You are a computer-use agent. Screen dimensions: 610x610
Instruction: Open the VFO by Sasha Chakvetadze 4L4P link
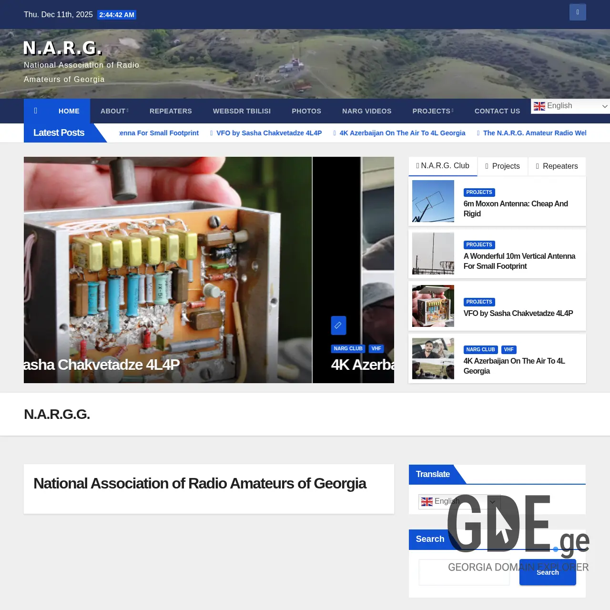tap(518, 313)
